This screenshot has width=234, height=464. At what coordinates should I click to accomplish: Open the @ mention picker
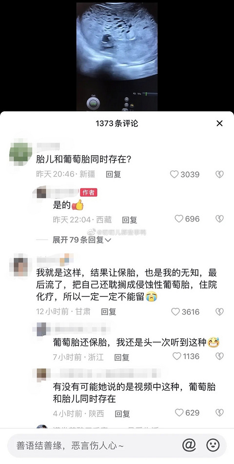pyautogui.click(x=189, y=445)
